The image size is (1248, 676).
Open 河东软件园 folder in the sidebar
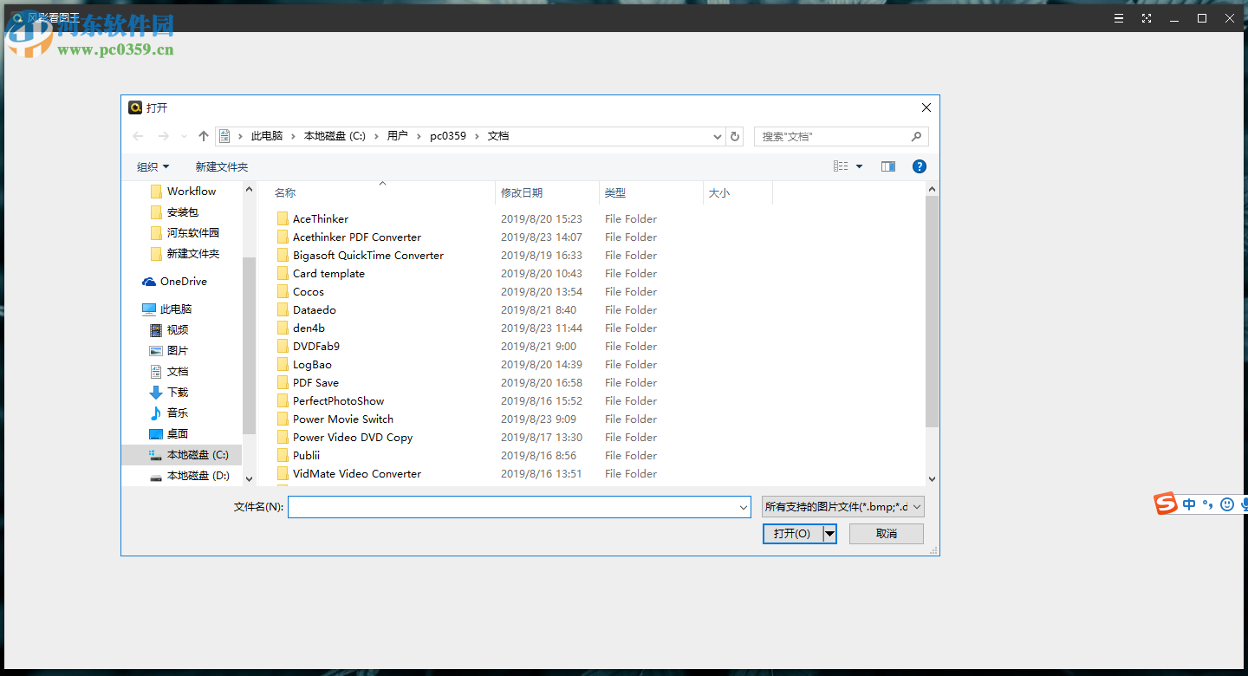[x=185, y=233]
